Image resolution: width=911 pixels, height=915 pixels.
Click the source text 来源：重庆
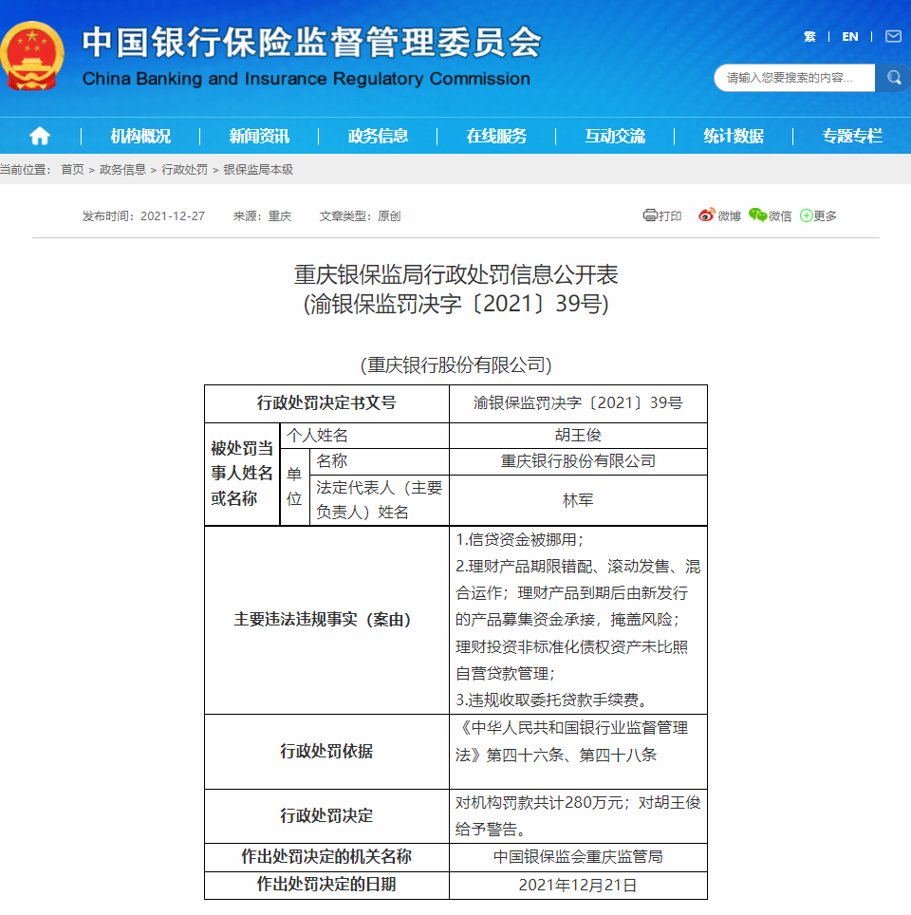click(x=262, y=215)
